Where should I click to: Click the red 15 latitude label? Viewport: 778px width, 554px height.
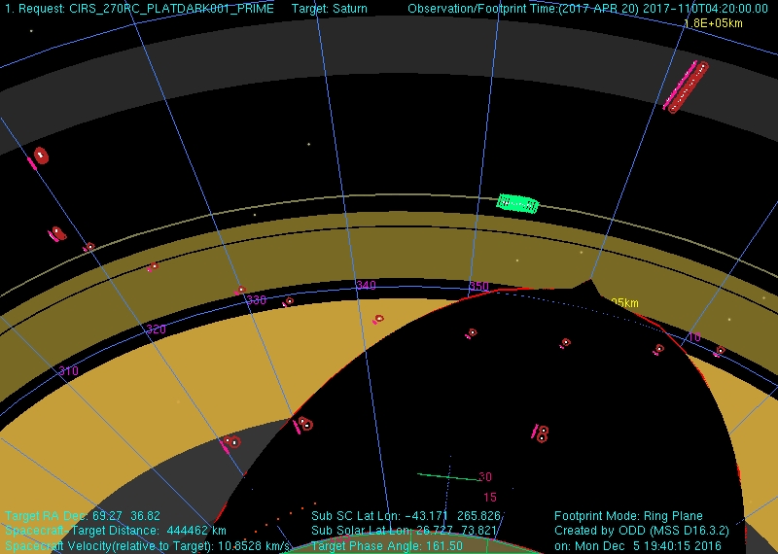pyautogui.click(x=489, y=497)
